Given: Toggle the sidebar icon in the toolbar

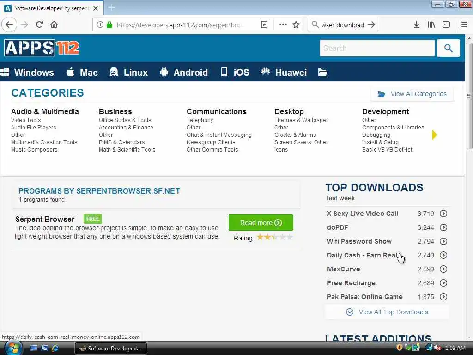Looking at the screenshot, I should coord(446,25).
